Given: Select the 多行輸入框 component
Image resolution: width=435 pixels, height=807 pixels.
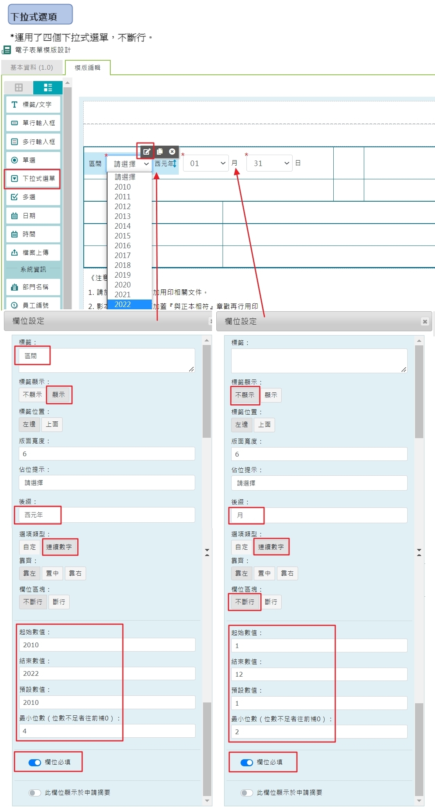Looking at the screenshot, I should click(33, 141).
